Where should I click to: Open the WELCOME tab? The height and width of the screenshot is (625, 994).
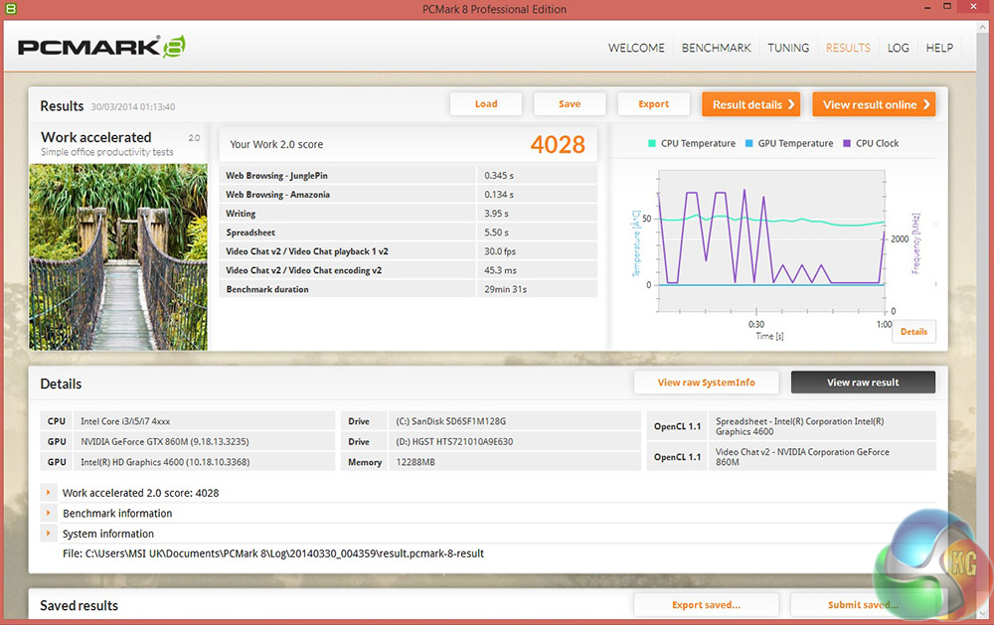(636, 48)
